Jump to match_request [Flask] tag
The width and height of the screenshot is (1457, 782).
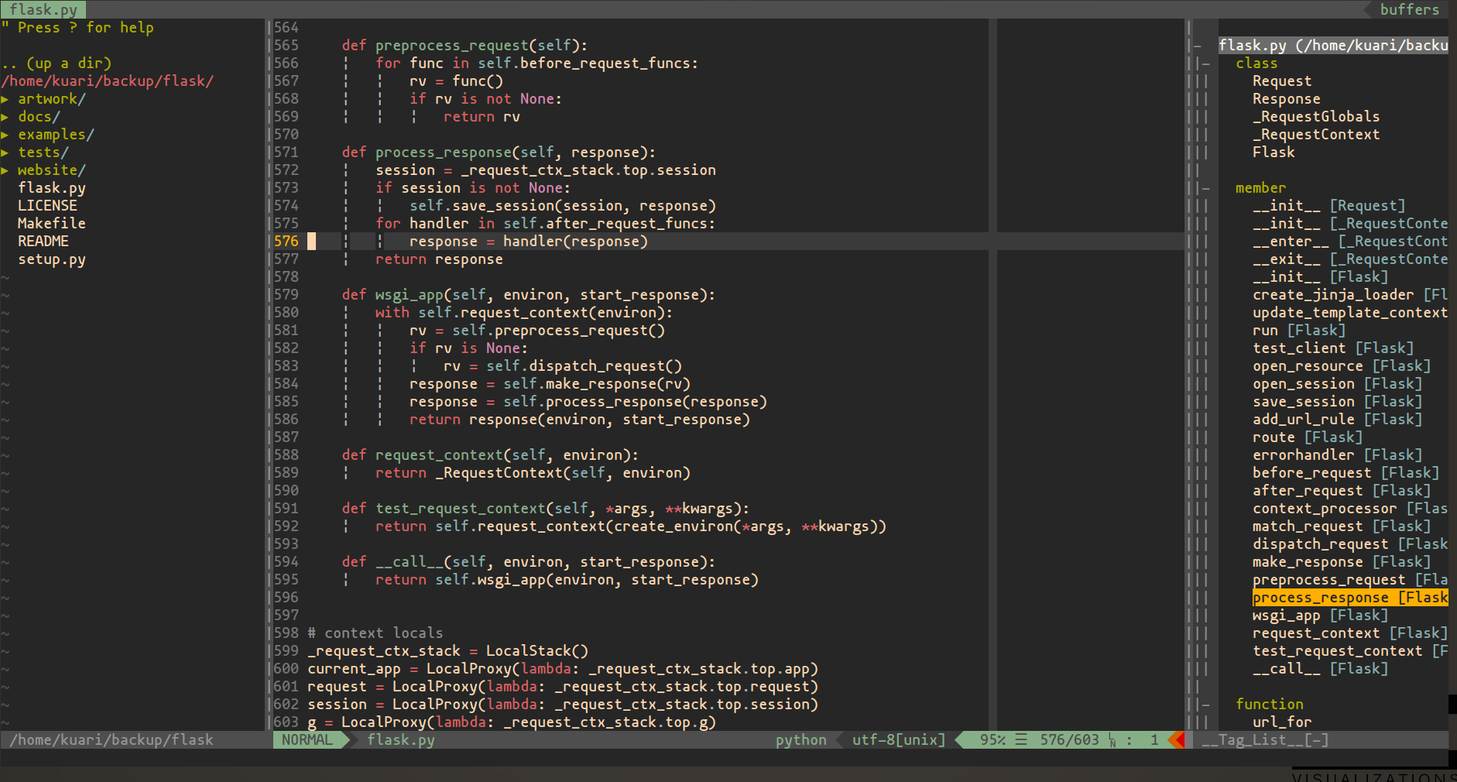click(x=1342, y=526)
